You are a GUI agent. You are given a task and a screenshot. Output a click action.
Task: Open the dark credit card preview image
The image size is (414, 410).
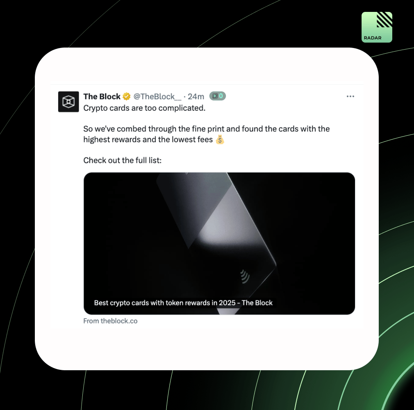219,243
